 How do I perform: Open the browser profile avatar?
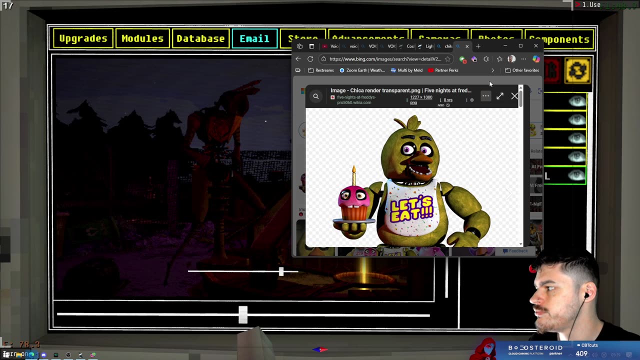coord(511,59)
